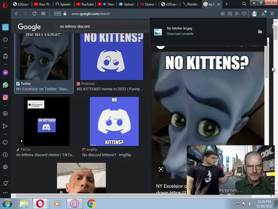278x209 pixels.
Task: Open sidebar shopping bag icon
Action: pyautogui.click(x=5, y=56)
